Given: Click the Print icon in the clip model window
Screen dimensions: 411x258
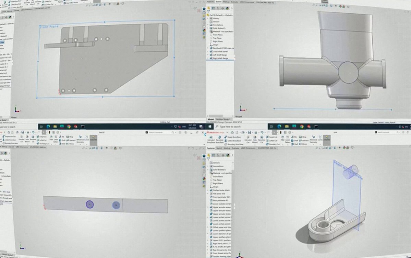Looking at the screenshot, I should [256, 132].
